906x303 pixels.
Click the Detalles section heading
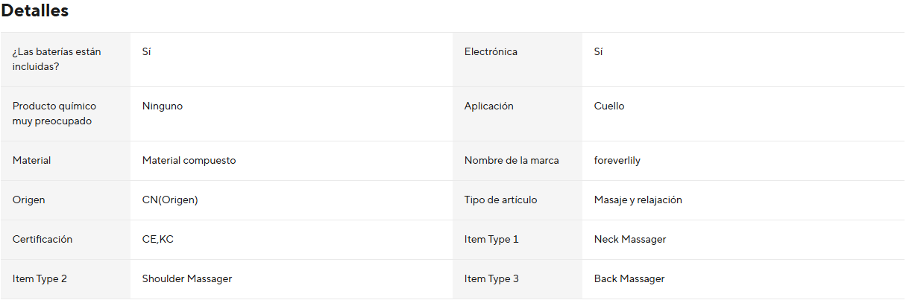point(35,11)
